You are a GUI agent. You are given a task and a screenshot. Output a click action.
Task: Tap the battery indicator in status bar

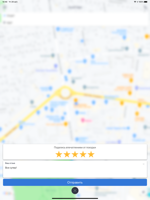click(x=146, y=2)
